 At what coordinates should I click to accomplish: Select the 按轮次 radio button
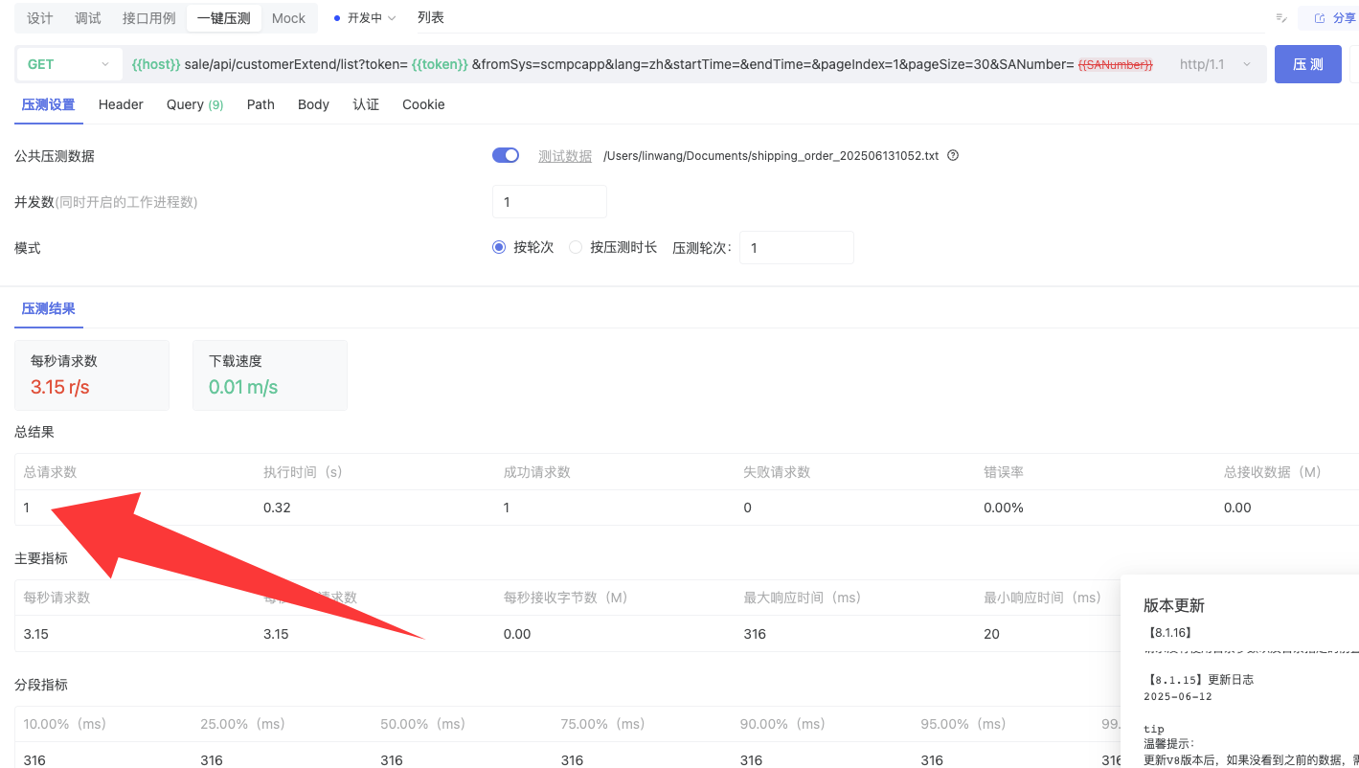pos(499,247)
